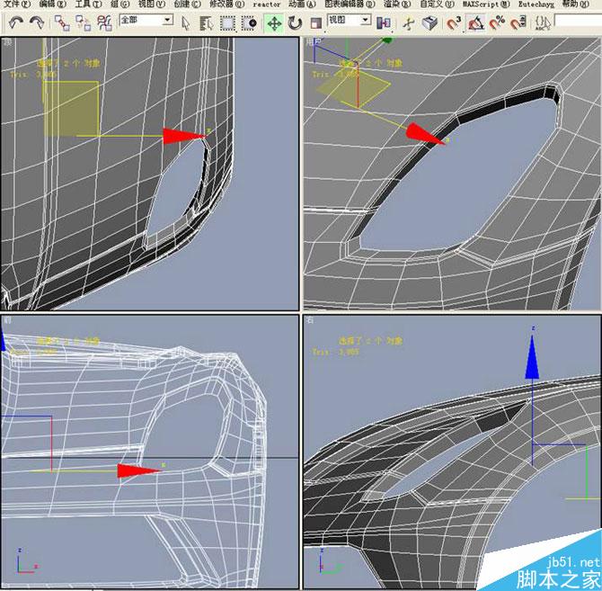Image resolution: width=602 pixels, height=591 pixels.
Task: Click the red X-axis arrow in Front viewport
Action: (139, 470)
